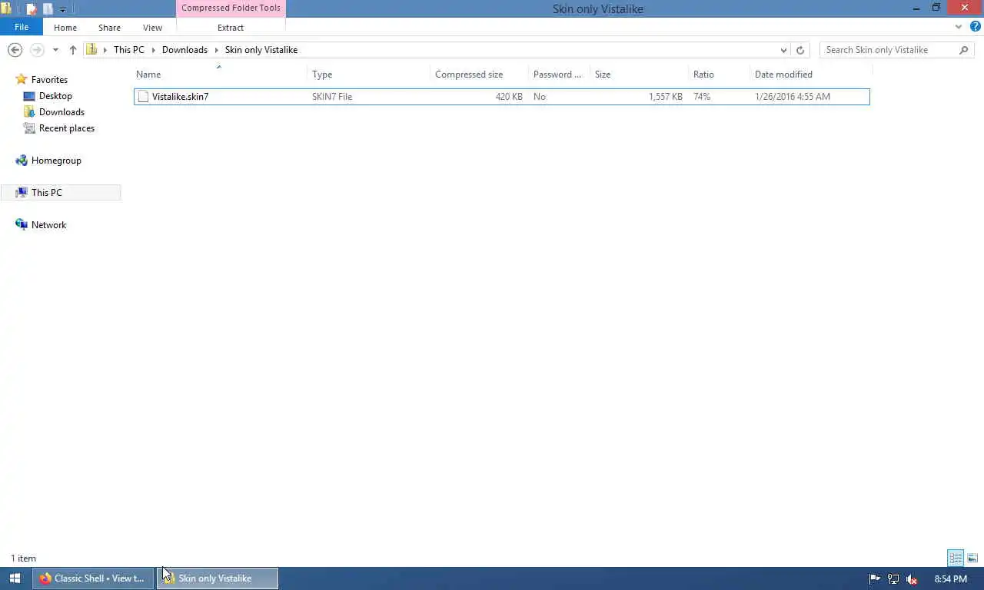Image resolution: width=984 pixels, height=590 pixels.
Task: Click the 420 KB compressed size cell
Action: pyautogui.click(x=509, y=97)
